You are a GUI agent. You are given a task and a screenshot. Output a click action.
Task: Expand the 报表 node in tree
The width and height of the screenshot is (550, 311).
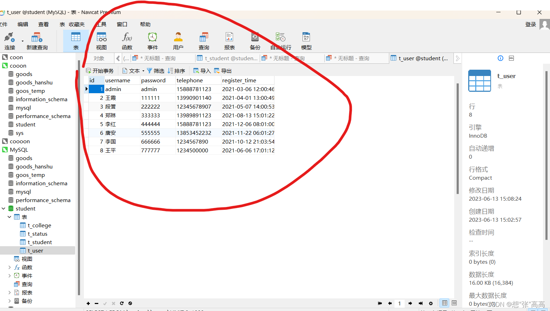pos(9,292)
